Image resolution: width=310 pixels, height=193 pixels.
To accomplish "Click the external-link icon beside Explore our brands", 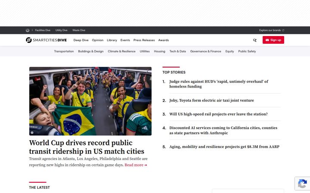I will pyautogui.click(x=283, y=30).
